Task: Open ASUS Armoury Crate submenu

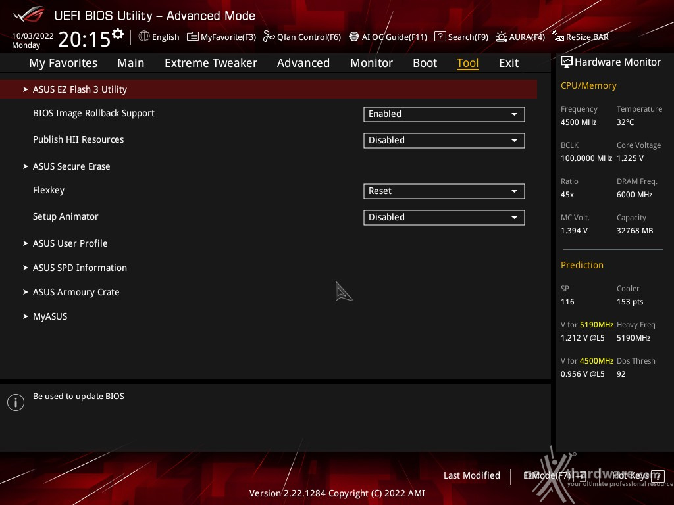Action: pos(76,293)
